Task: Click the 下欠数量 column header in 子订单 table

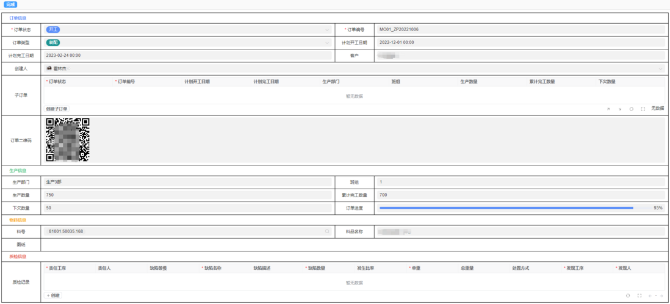Action: [607, 82]
